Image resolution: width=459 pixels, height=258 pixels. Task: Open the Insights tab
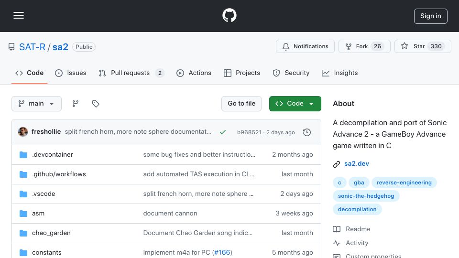(x=339, y=73)
